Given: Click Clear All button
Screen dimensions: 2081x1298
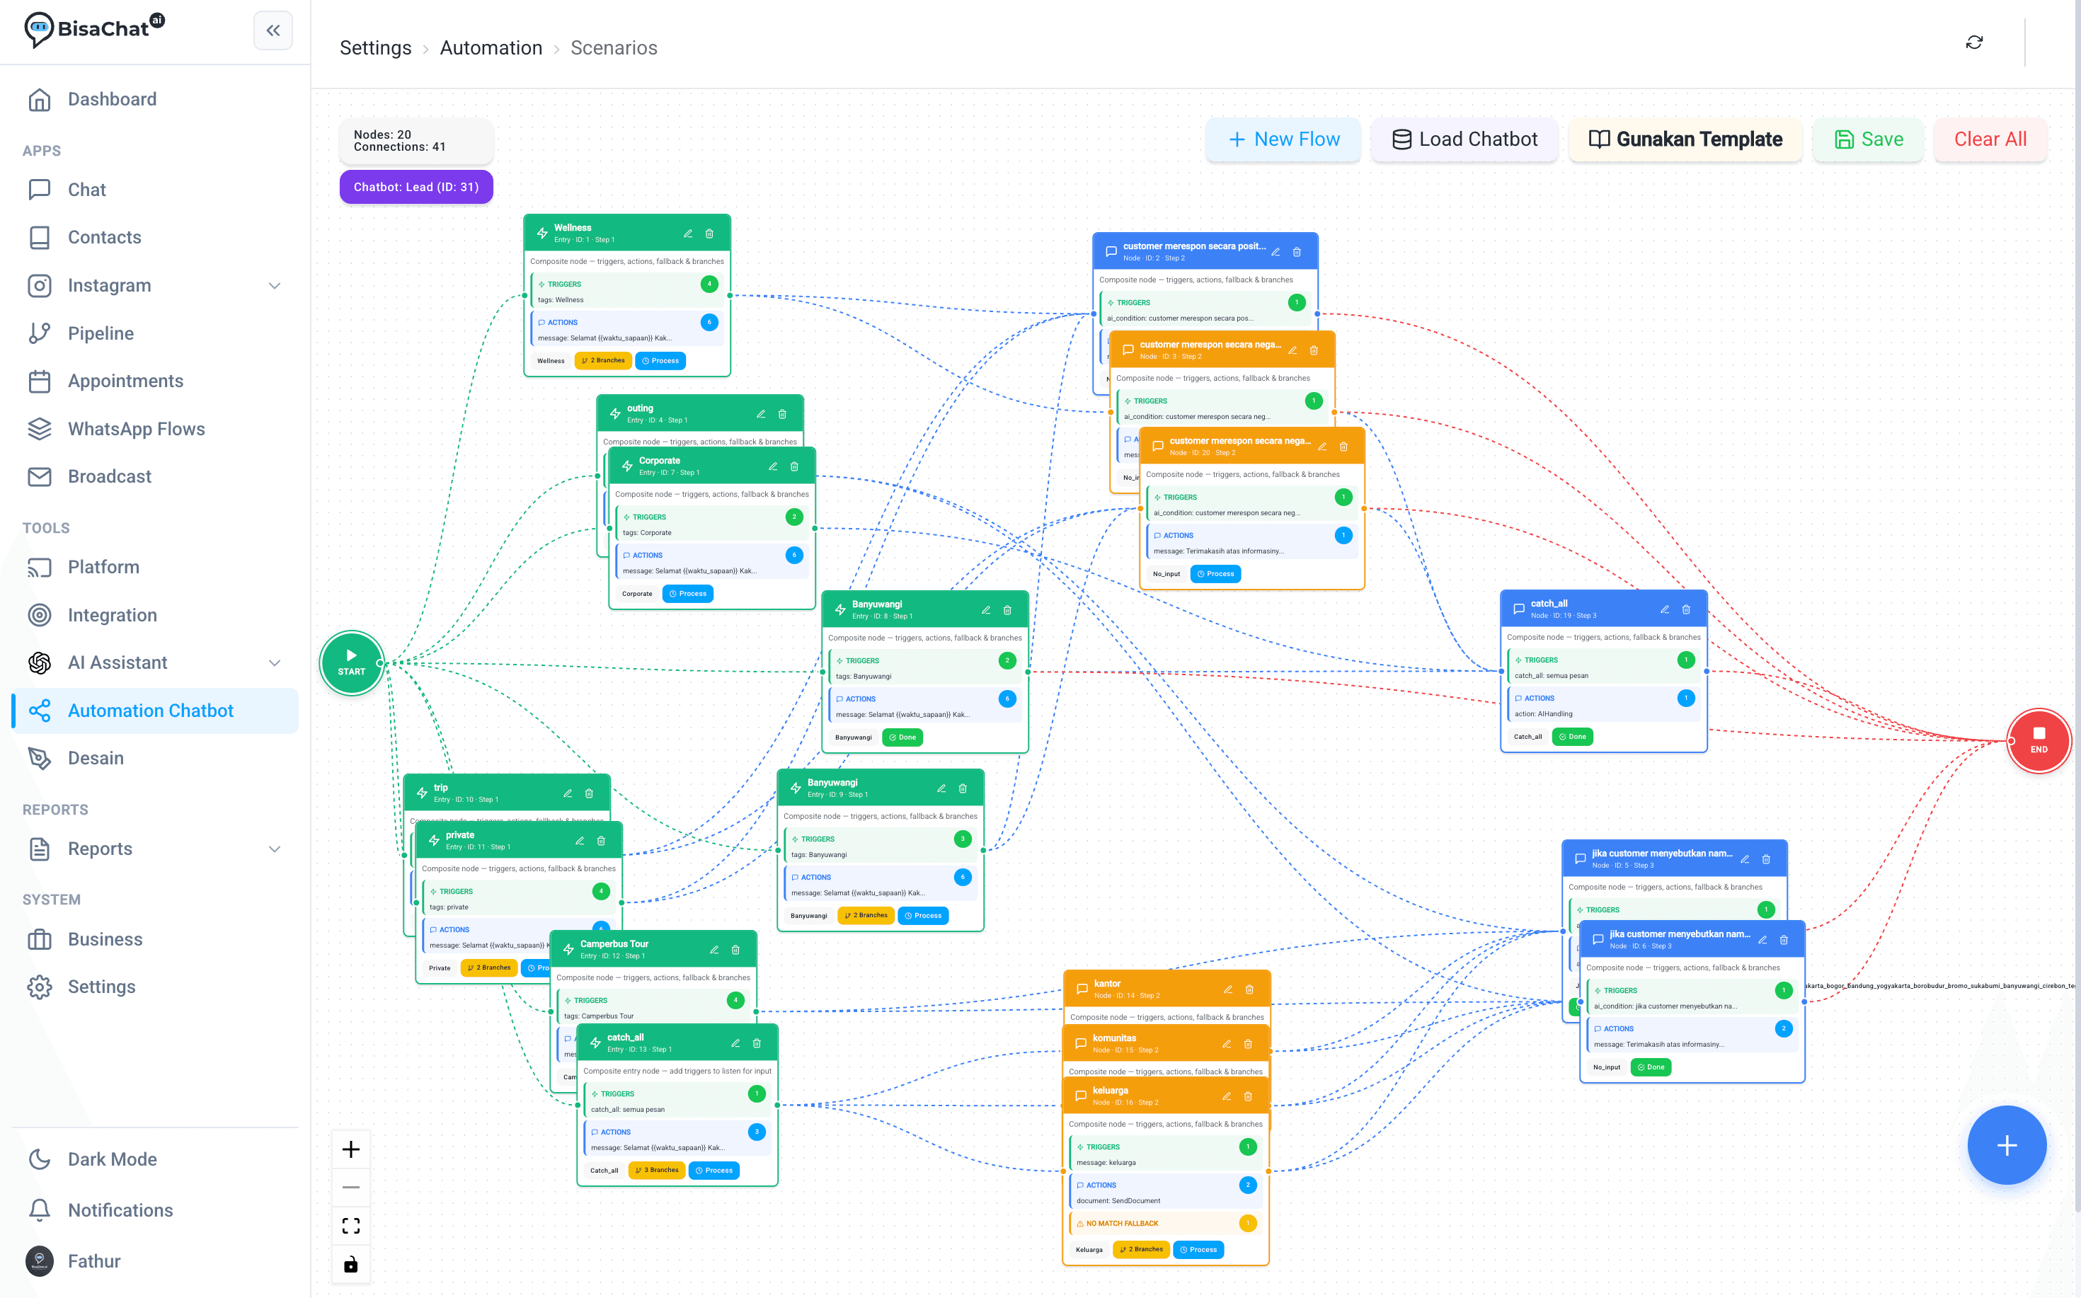Looking at the screenshot, I should [1990, 139].
